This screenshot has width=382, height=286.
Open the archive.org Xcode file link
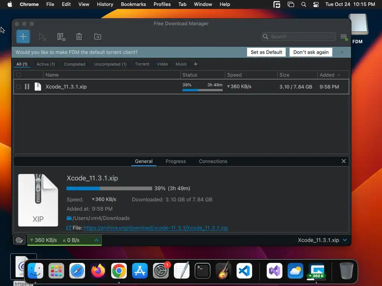point(156,228)
